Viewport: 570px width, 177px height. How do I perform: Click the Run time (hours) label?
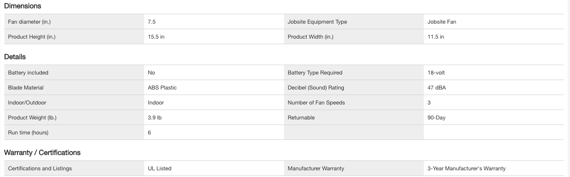click(28, 133)
